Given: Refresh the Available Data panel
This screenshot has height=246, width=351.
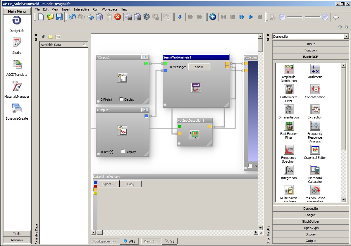Looking at the screenshot, I should tap(43, 37).
